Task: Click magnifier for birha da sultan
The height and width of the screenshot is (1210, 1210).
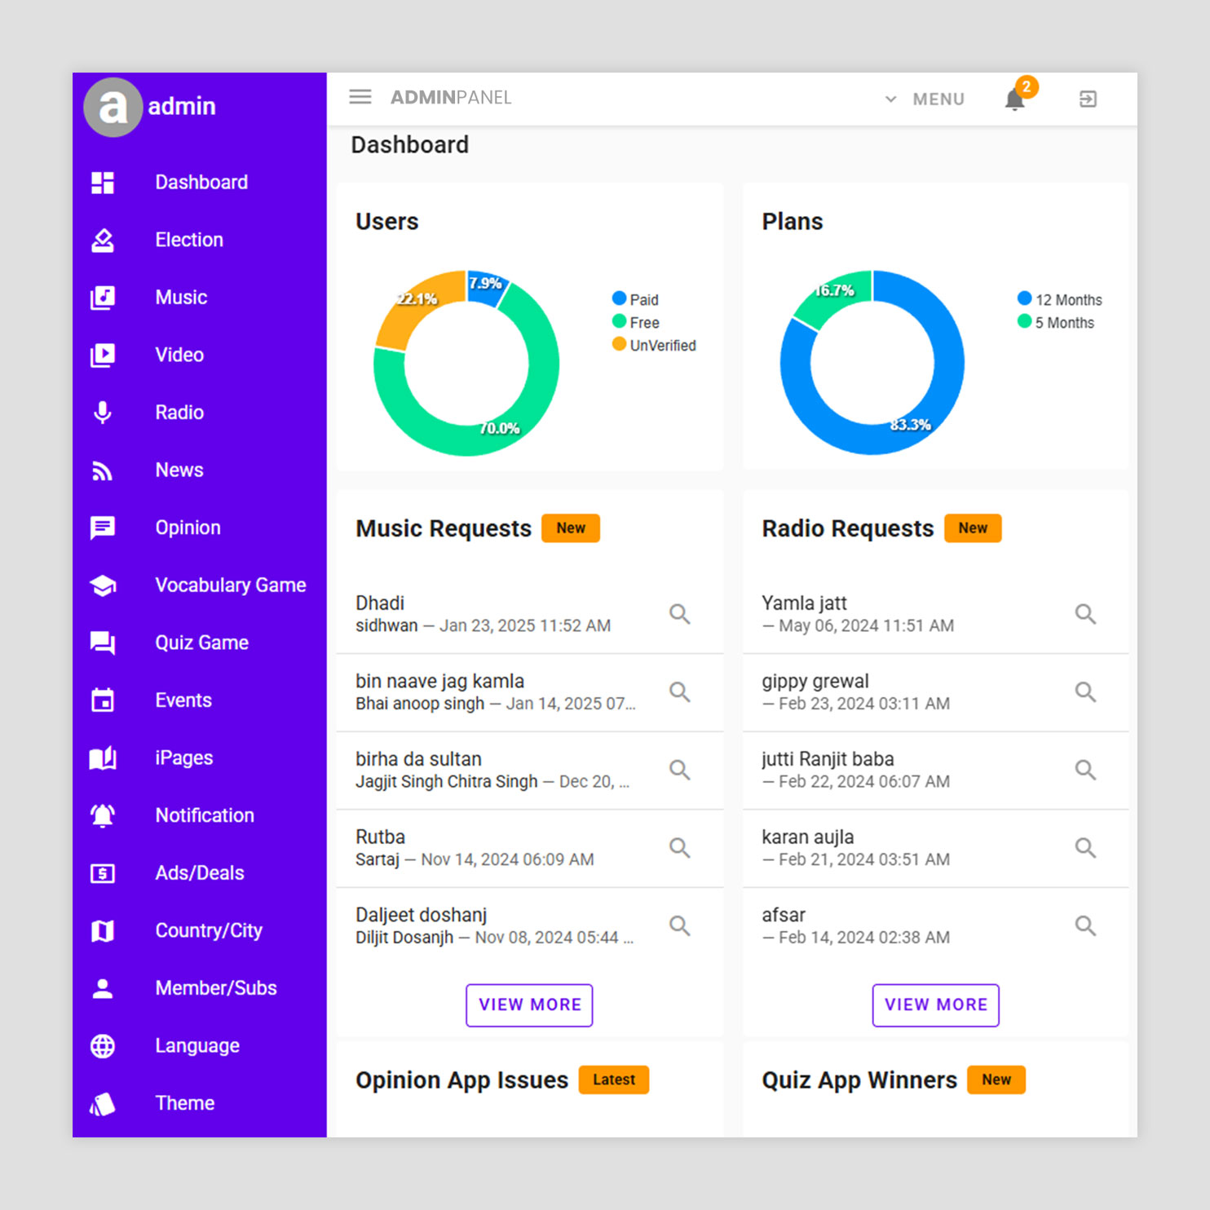Action: pos(680,770)
